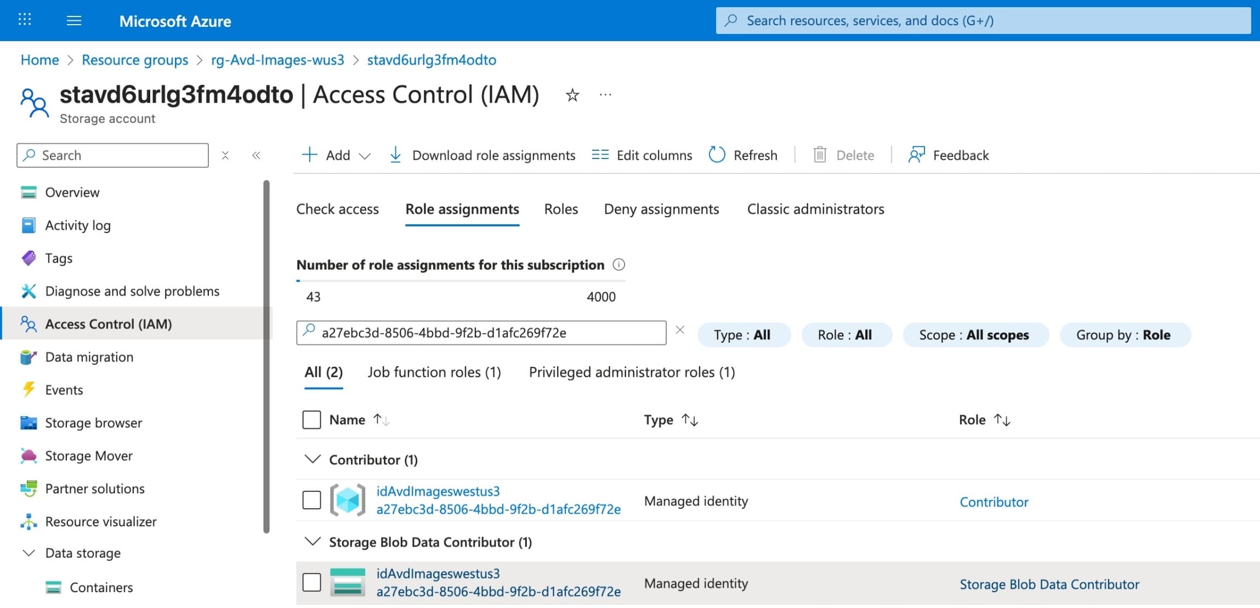Select the Role assignments tab

(x=462, y=209)
